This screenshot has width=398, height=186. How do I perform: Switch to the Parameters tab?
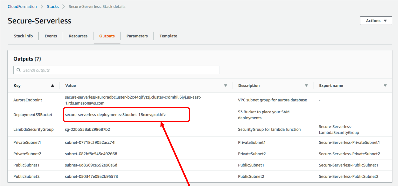[x=137, y=36]
